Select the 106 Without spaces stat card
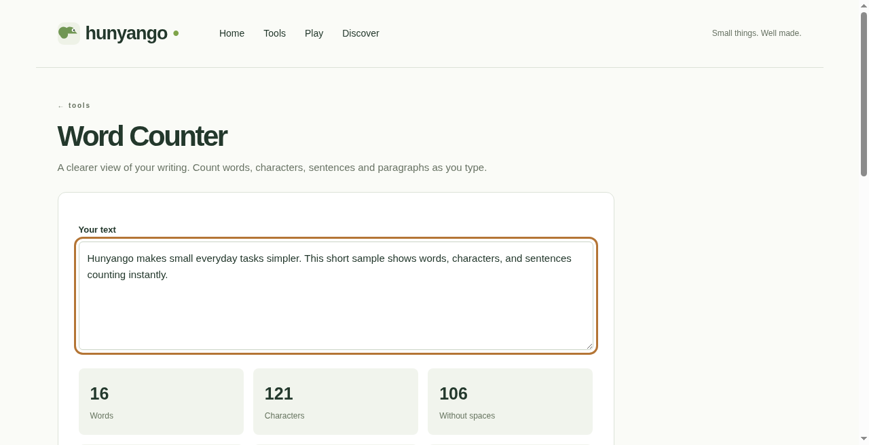The height and width of the screenshot is (445, 869). click(510, 402)
